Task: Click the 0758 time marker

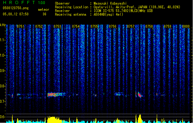Action: (149, 26)
